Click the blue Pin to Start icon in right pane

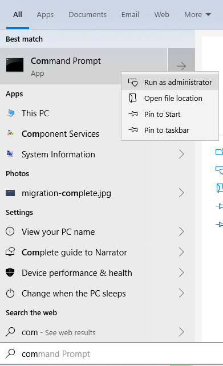coord(219,206)
